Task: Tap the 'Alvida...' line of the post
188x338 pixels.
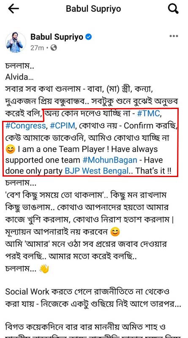Action: tap(19, 77)
